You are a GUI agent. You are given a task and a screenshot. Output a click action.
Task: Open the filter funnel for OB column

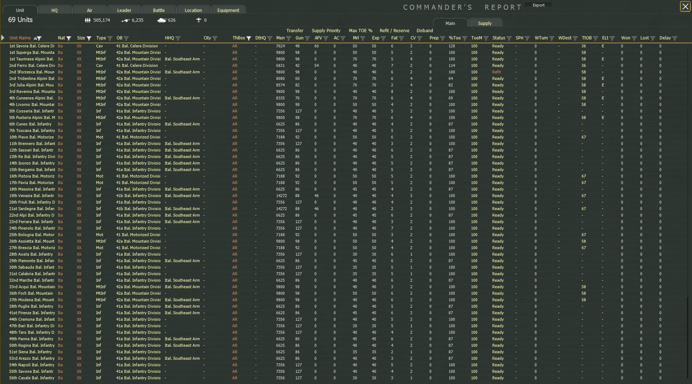point(126,38)
